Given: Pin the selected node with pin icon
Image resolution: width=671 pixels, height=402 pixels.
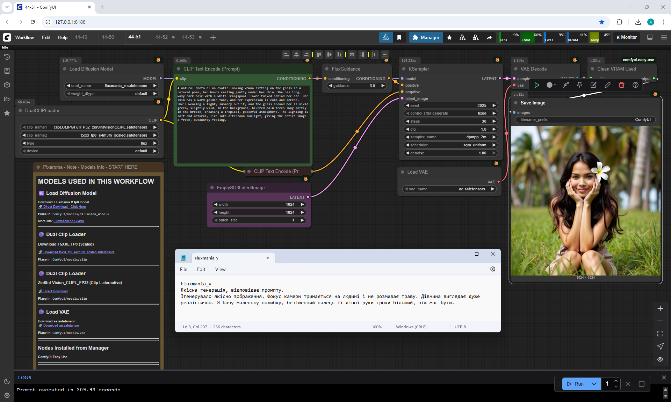Looking at the screenshot, I should click(579, 85).
